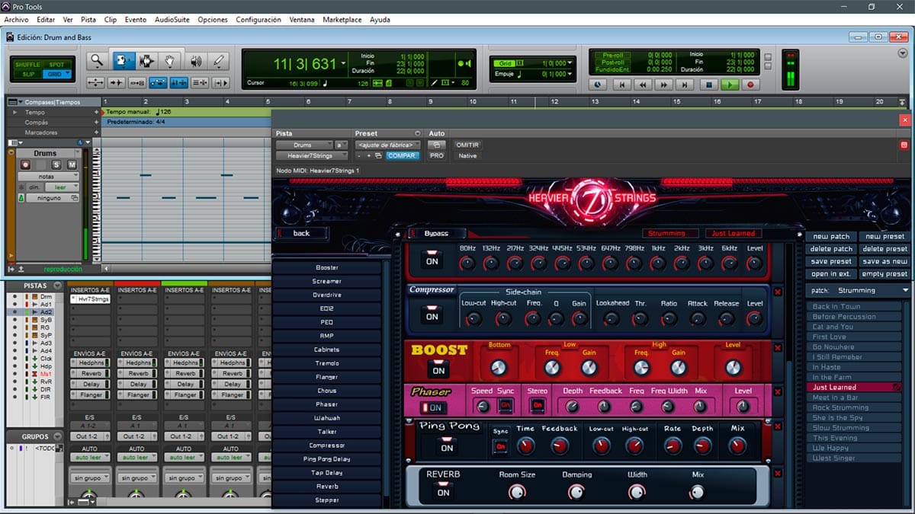Add the Overdrive effect from list
The height and width of the screenshot is (514, 915).
pyautogui.click(x=327, y=295)
